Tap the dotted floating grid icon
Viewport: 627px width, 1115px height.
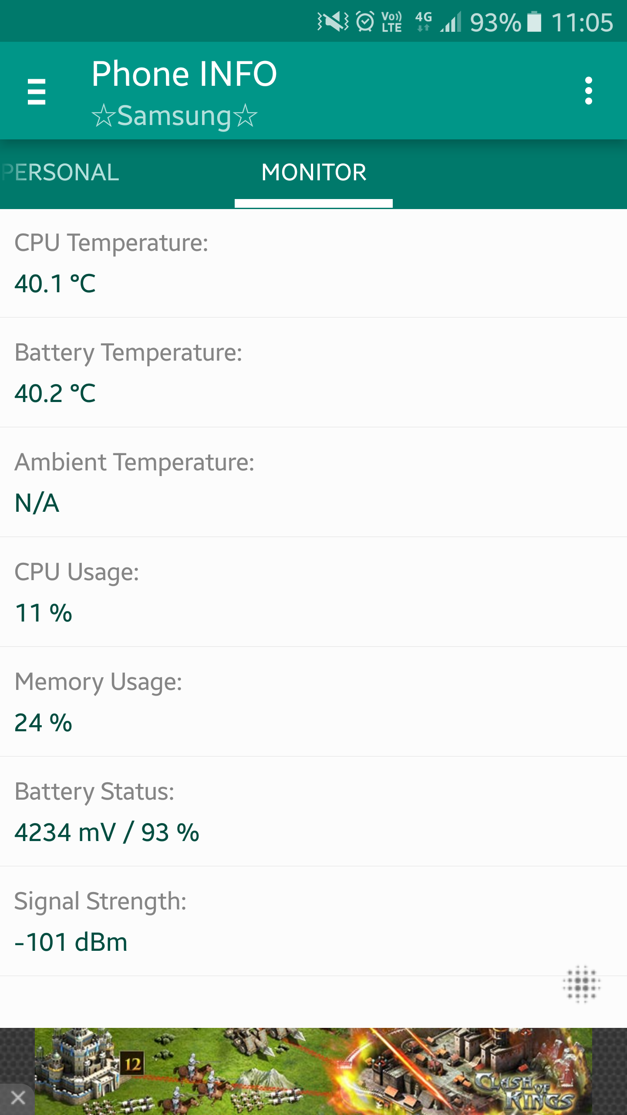(581, 984)
